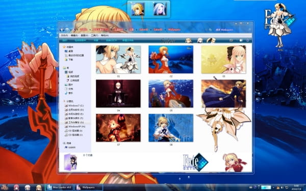Viewport: 306px width, 191px height.
Task: Open the 文件(F) menu
Action: point(64,36)
